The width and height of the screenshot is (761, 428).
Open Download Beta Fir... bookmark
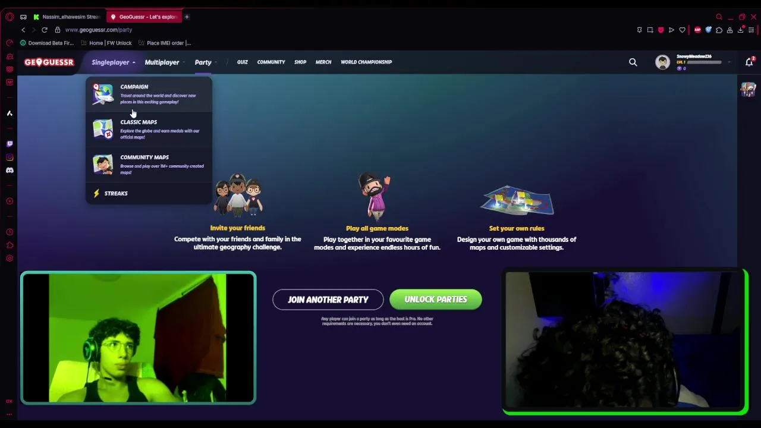click(x=46, y=43)
